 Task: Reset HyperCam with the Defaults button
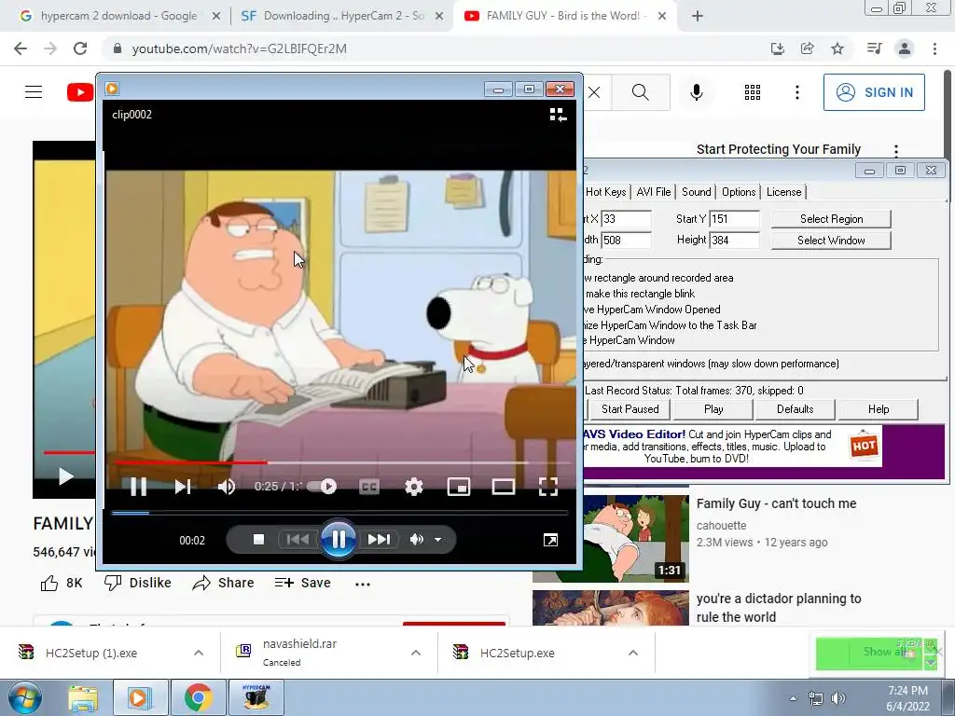pos(795,409)
